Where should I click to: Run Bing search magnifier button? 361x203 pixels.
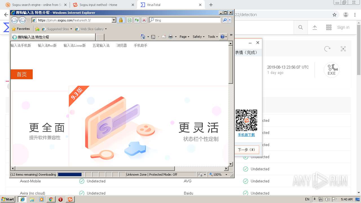224,20
